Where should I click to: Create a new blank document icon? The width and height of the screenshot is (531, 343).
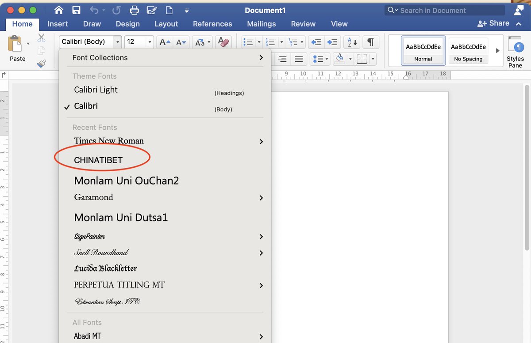click(169, 10)
